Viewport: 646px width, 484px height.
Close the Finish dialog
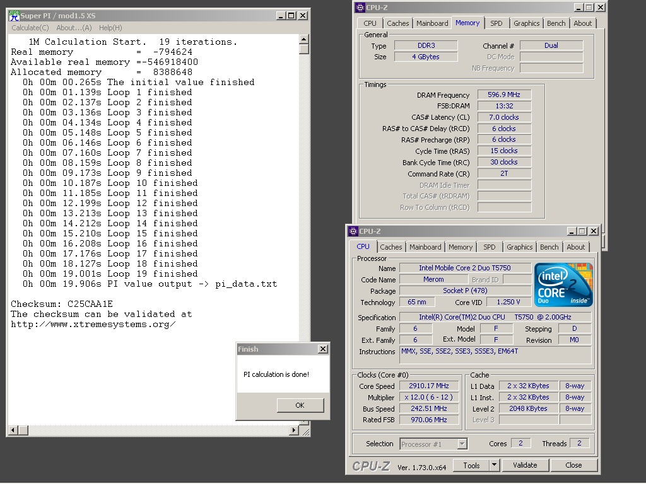[323, 349]
